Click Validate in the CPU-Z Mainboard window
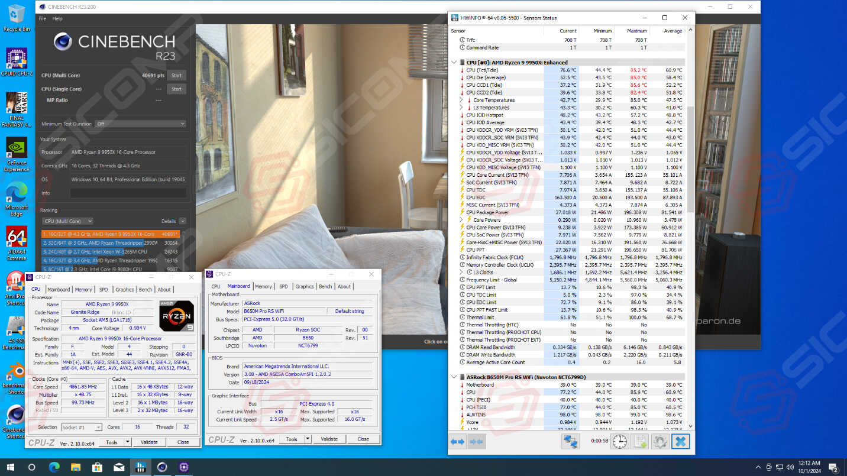Image resolution: width=847 pixels, height=476 pixels. point(329,439)
